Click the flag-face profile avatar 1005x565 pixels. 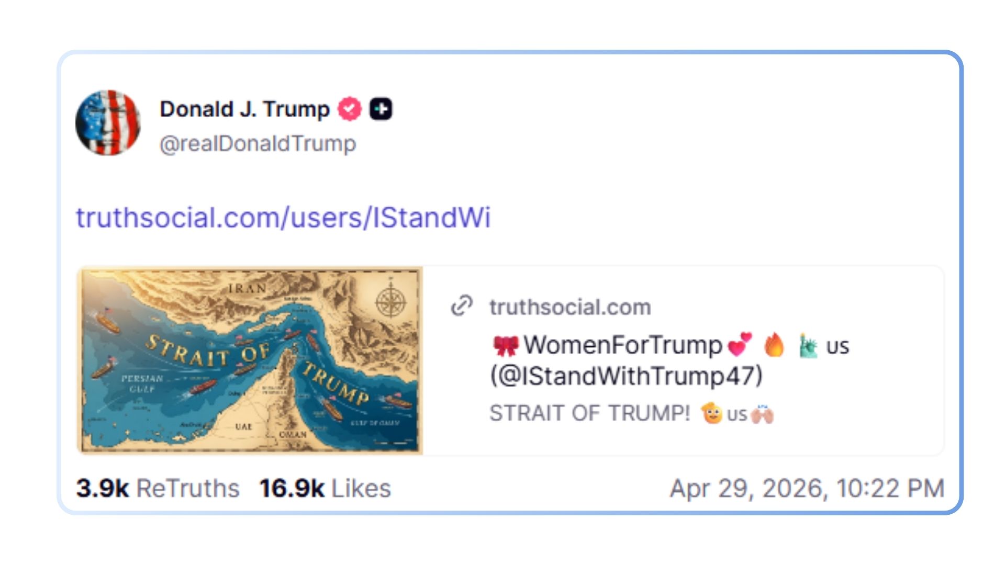(x=108, y=123)
